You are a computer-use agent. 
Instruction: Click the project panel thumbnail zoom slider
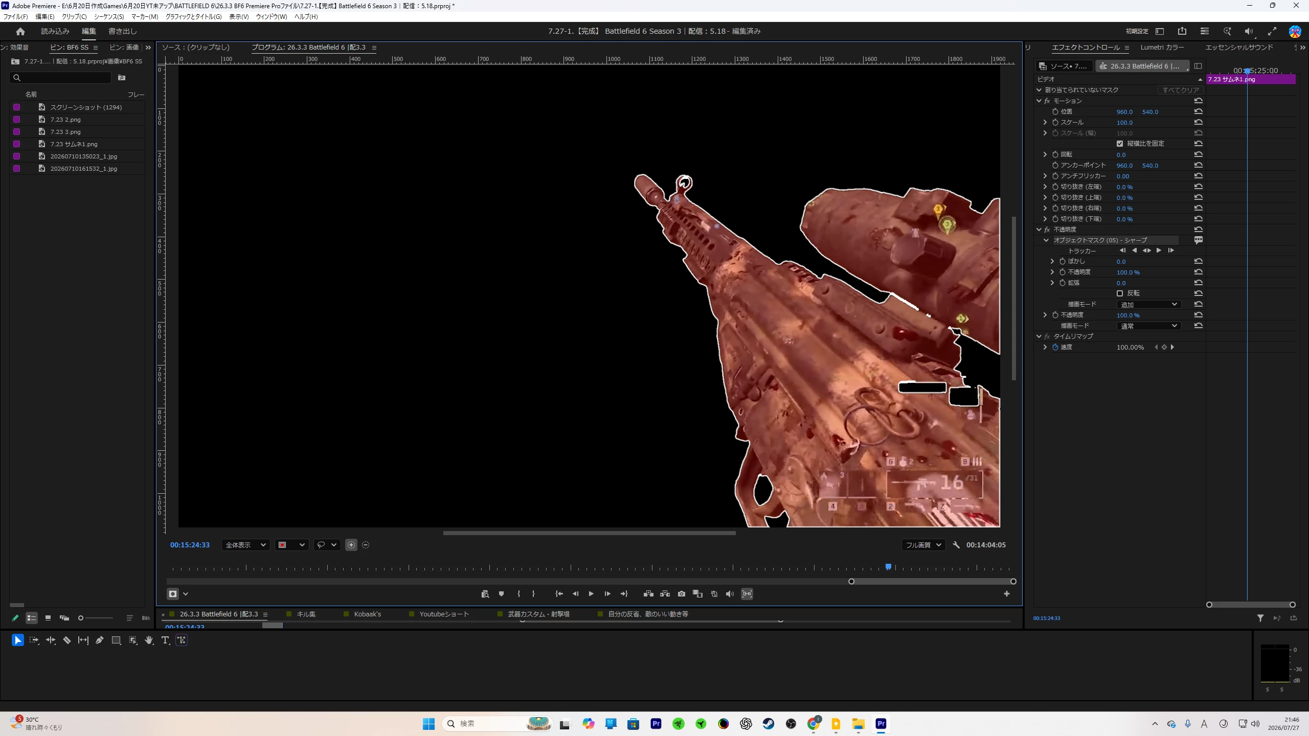pos(96,618)
